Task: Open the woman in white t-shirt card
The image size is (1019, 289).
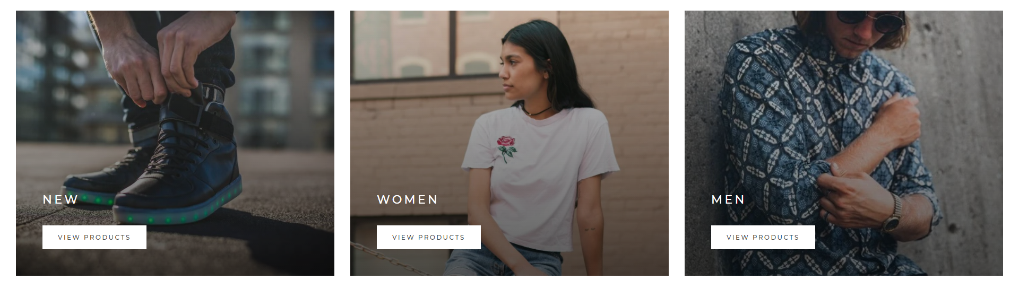Action: 509,143
